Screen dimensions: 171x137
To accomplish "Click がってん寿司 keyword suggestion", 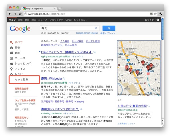I will click(x=93, y=41).
